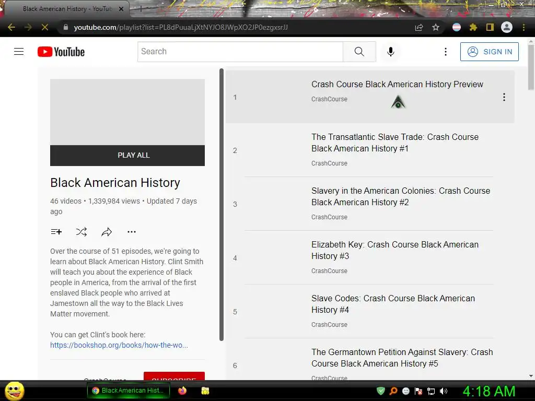The image size is (535, 401).
Task: Open network status tray icon
Action: coord(431,391)
